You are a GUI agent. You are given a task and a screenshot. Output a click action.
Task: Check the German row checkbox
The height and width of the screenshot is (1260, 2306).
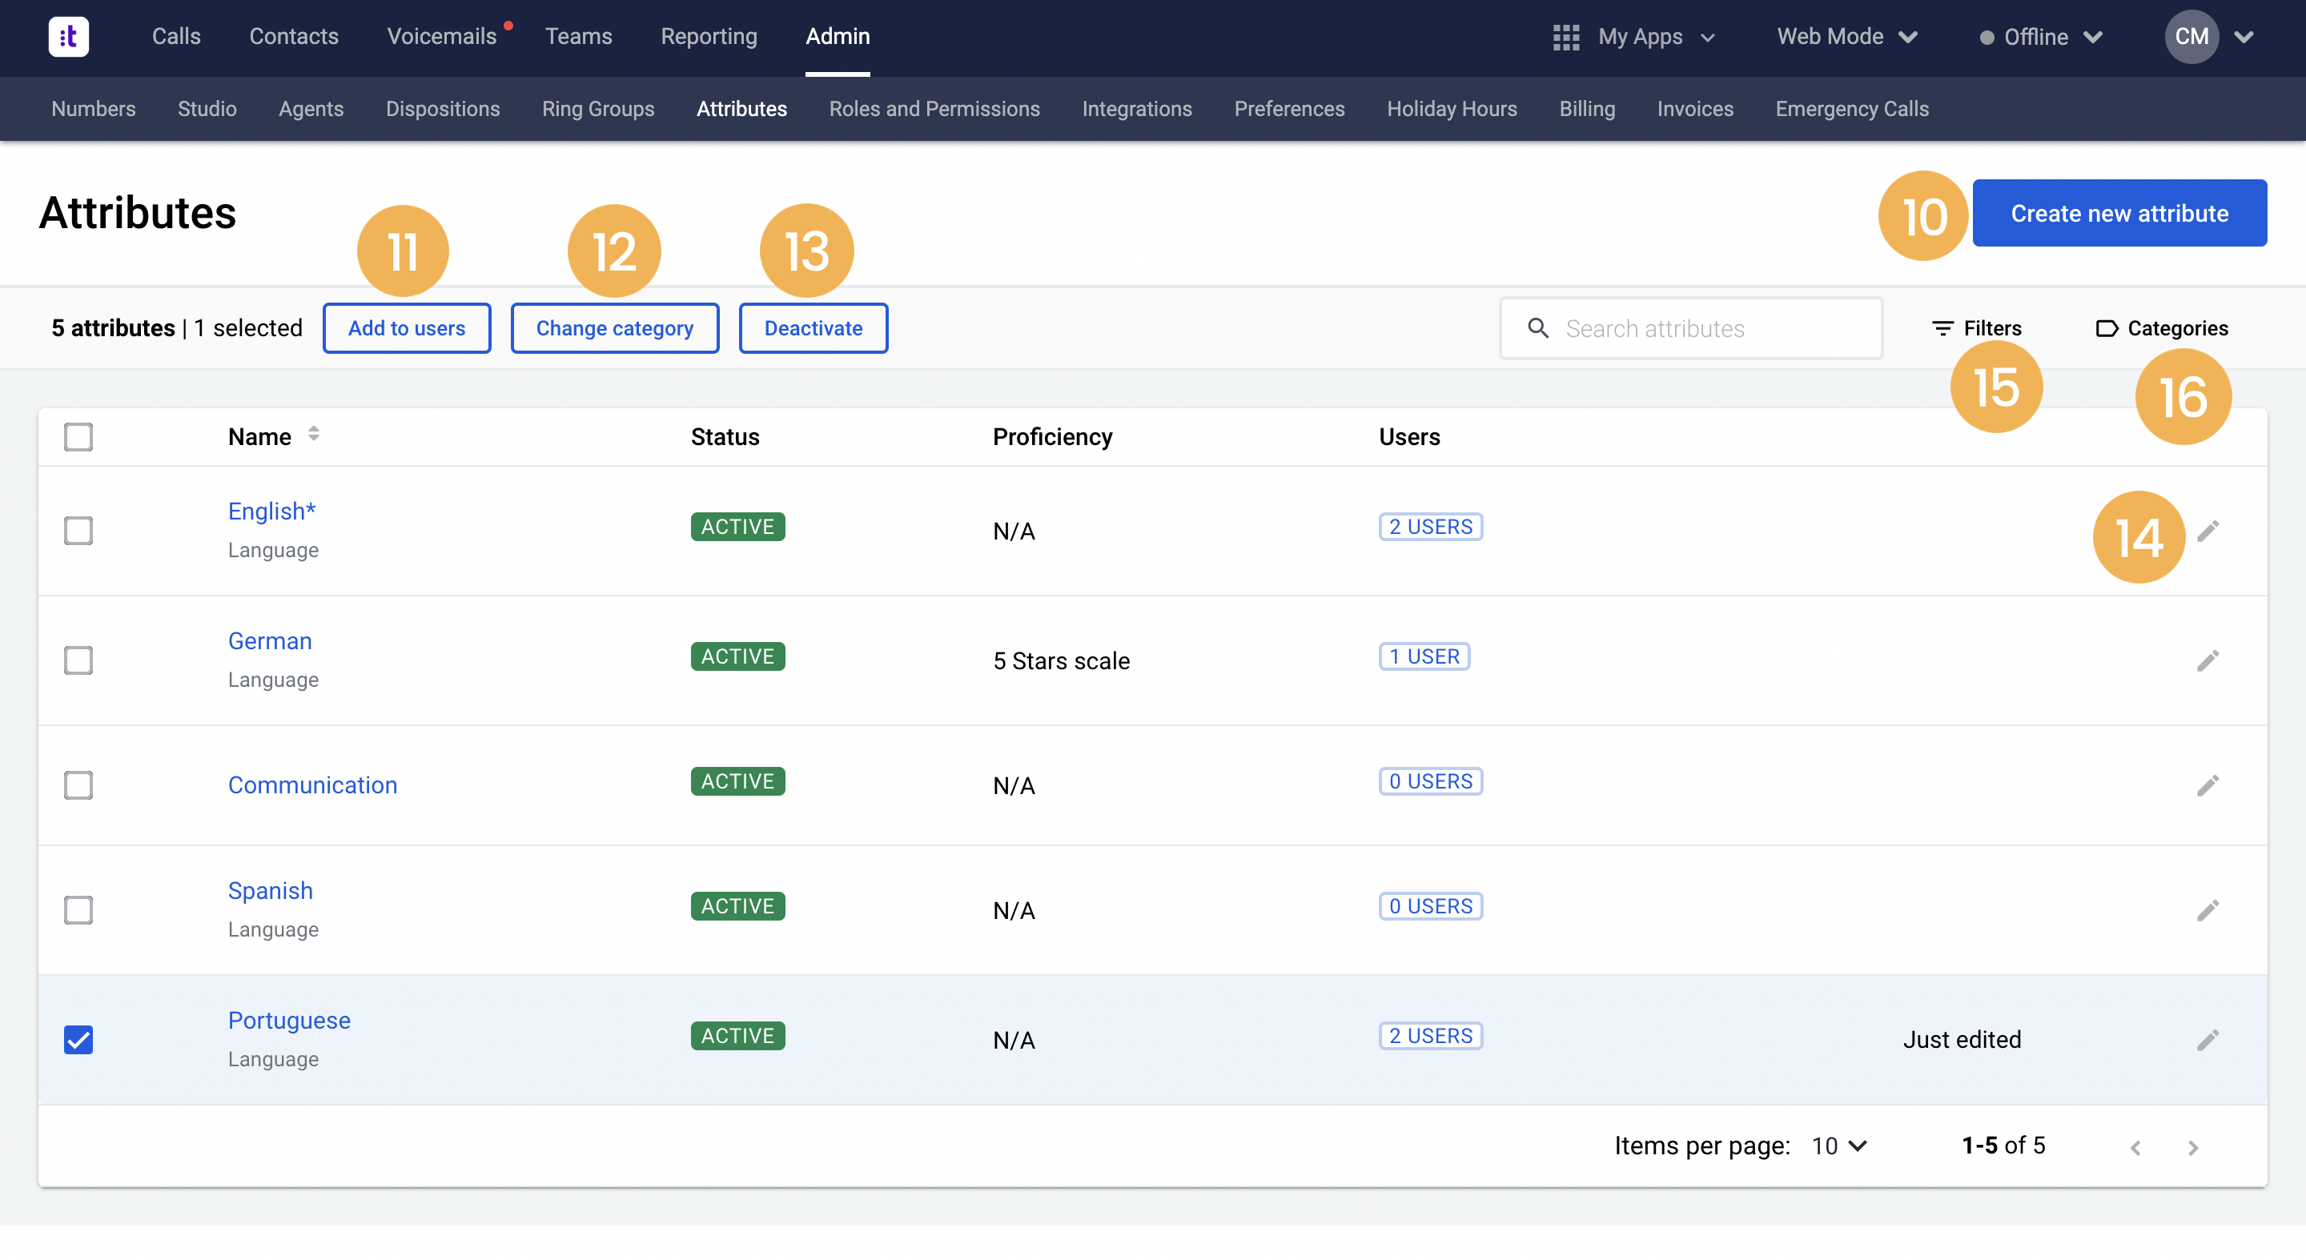78,660
